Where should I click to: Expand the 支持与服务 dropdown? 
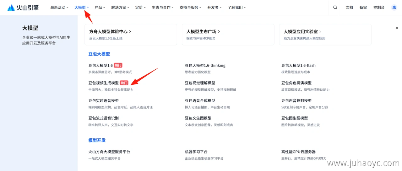[191, 8]
